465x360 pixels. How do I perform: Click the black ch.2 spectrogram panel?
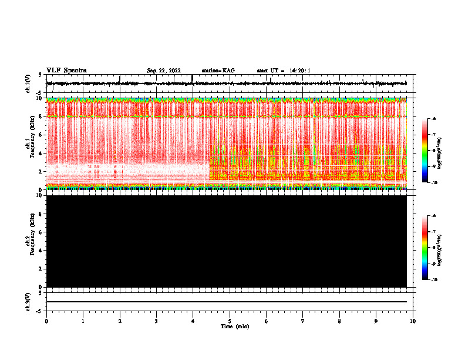click(226, 241)
